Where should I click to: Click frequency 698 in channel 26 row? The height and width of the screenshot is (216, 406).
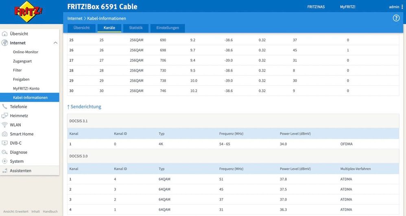(163, 50)
